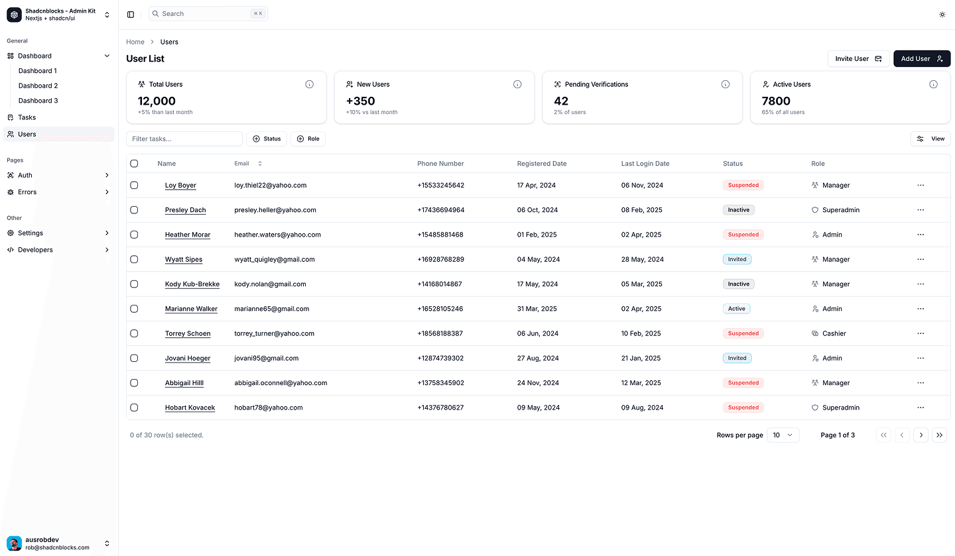Open the ausrobdev account menu
The image size is (955, 556).
click(x=59, y=543)
